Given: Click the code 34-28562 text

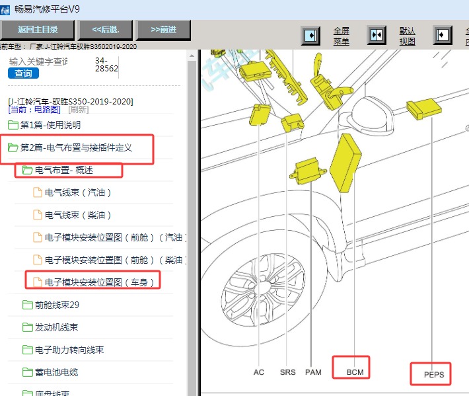Looking at the screenshot, I should click(106, 64).
